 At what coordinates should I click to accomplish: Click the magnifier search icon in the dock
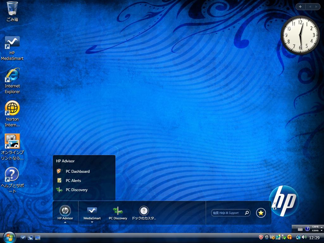pyautogui.click(x=247, y=213)
